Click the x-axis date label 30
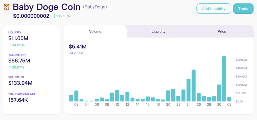Image resolution: width=257 pixels, height=120 pixels. click(x=219, y=104)
